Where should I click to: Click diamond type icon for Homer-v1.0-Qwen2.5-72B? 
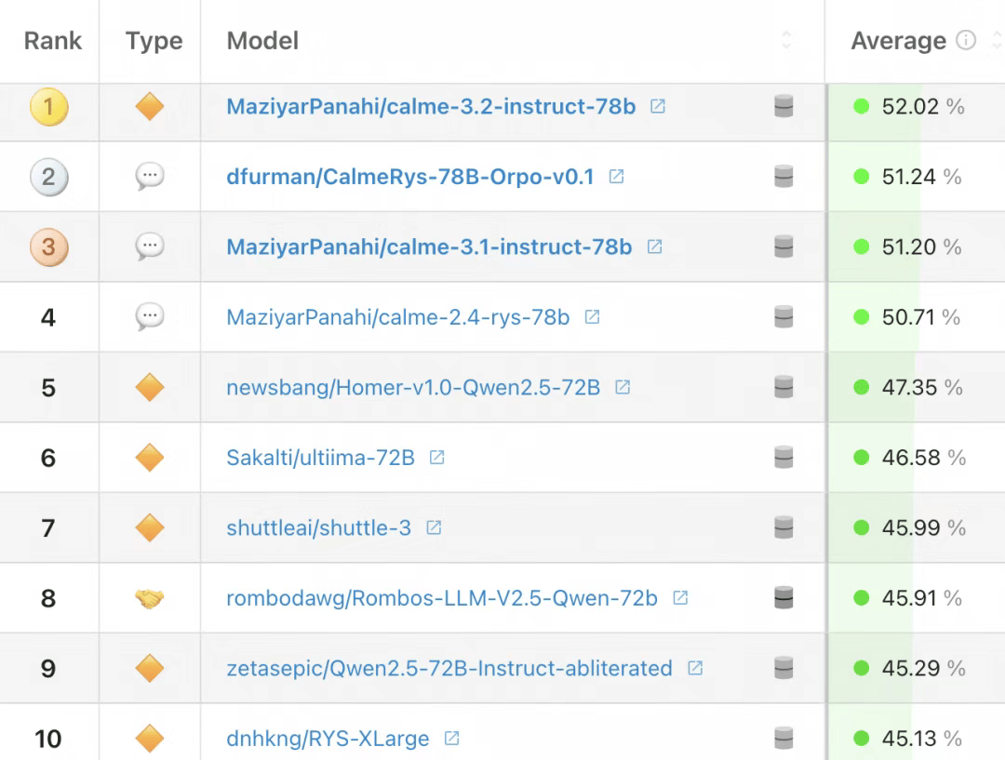click(150, 387)
